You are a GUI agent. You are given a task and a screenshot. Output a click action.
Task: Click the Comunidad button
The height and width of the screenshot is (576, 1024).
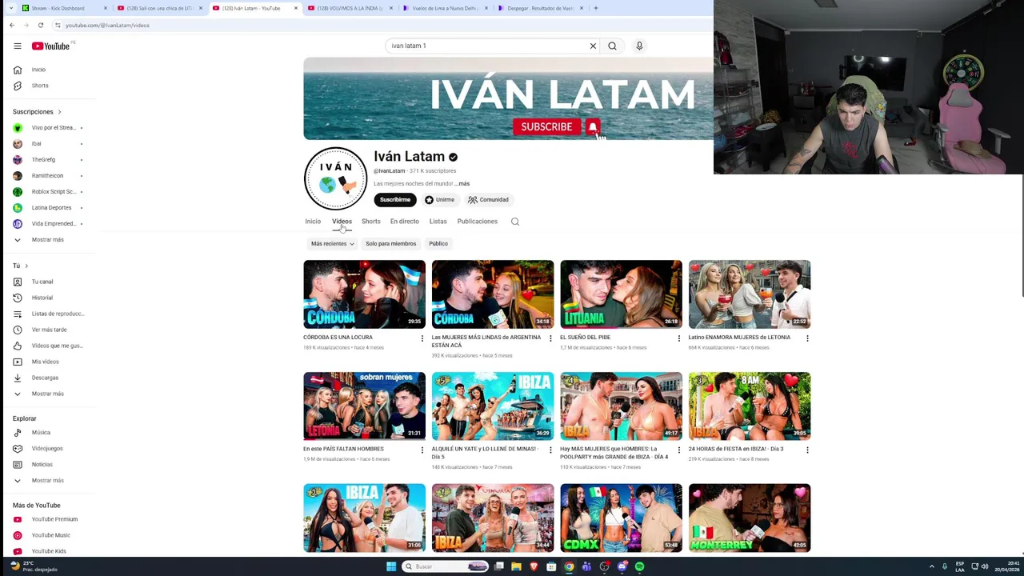[489, 200]
